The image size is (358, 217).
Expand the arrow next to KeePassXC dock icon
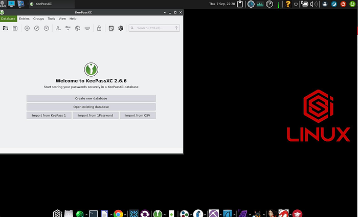click(165, 214)
